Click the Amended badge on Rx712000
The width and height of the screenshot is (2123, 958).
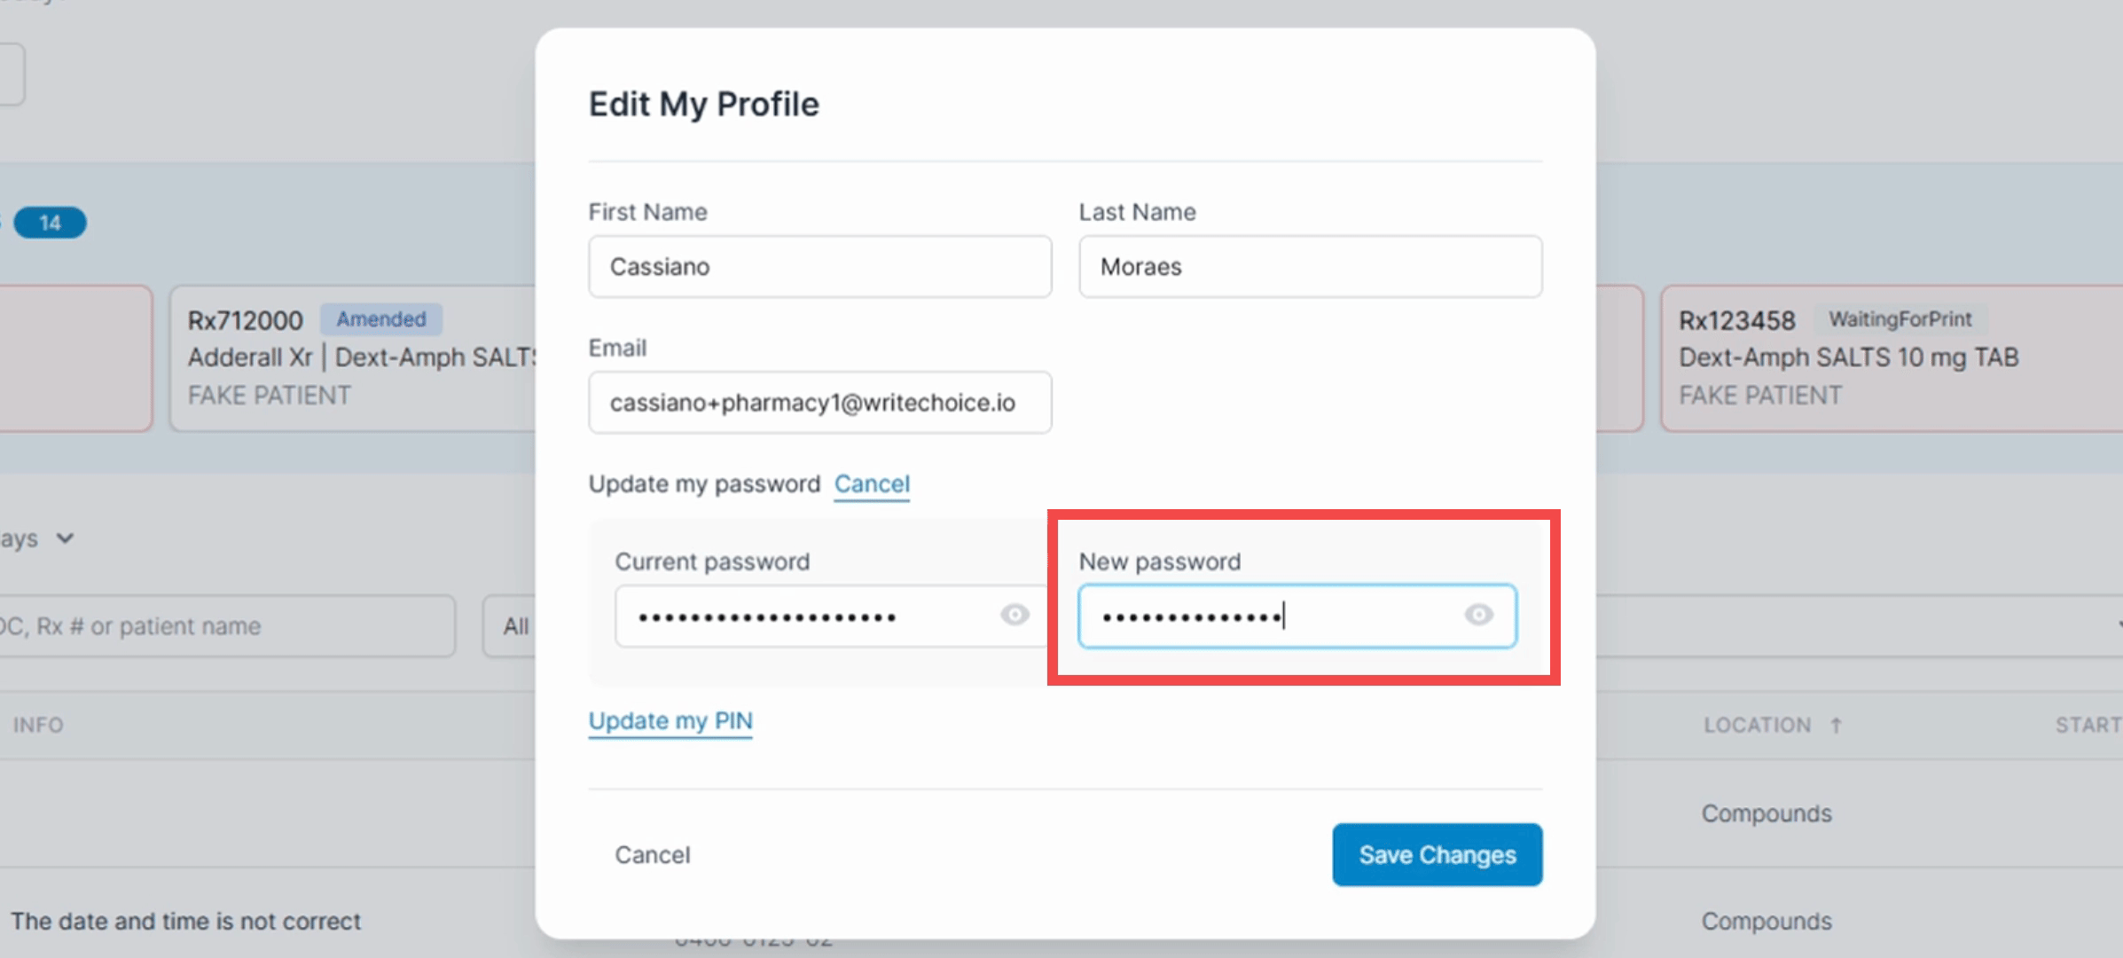(381, 319)
